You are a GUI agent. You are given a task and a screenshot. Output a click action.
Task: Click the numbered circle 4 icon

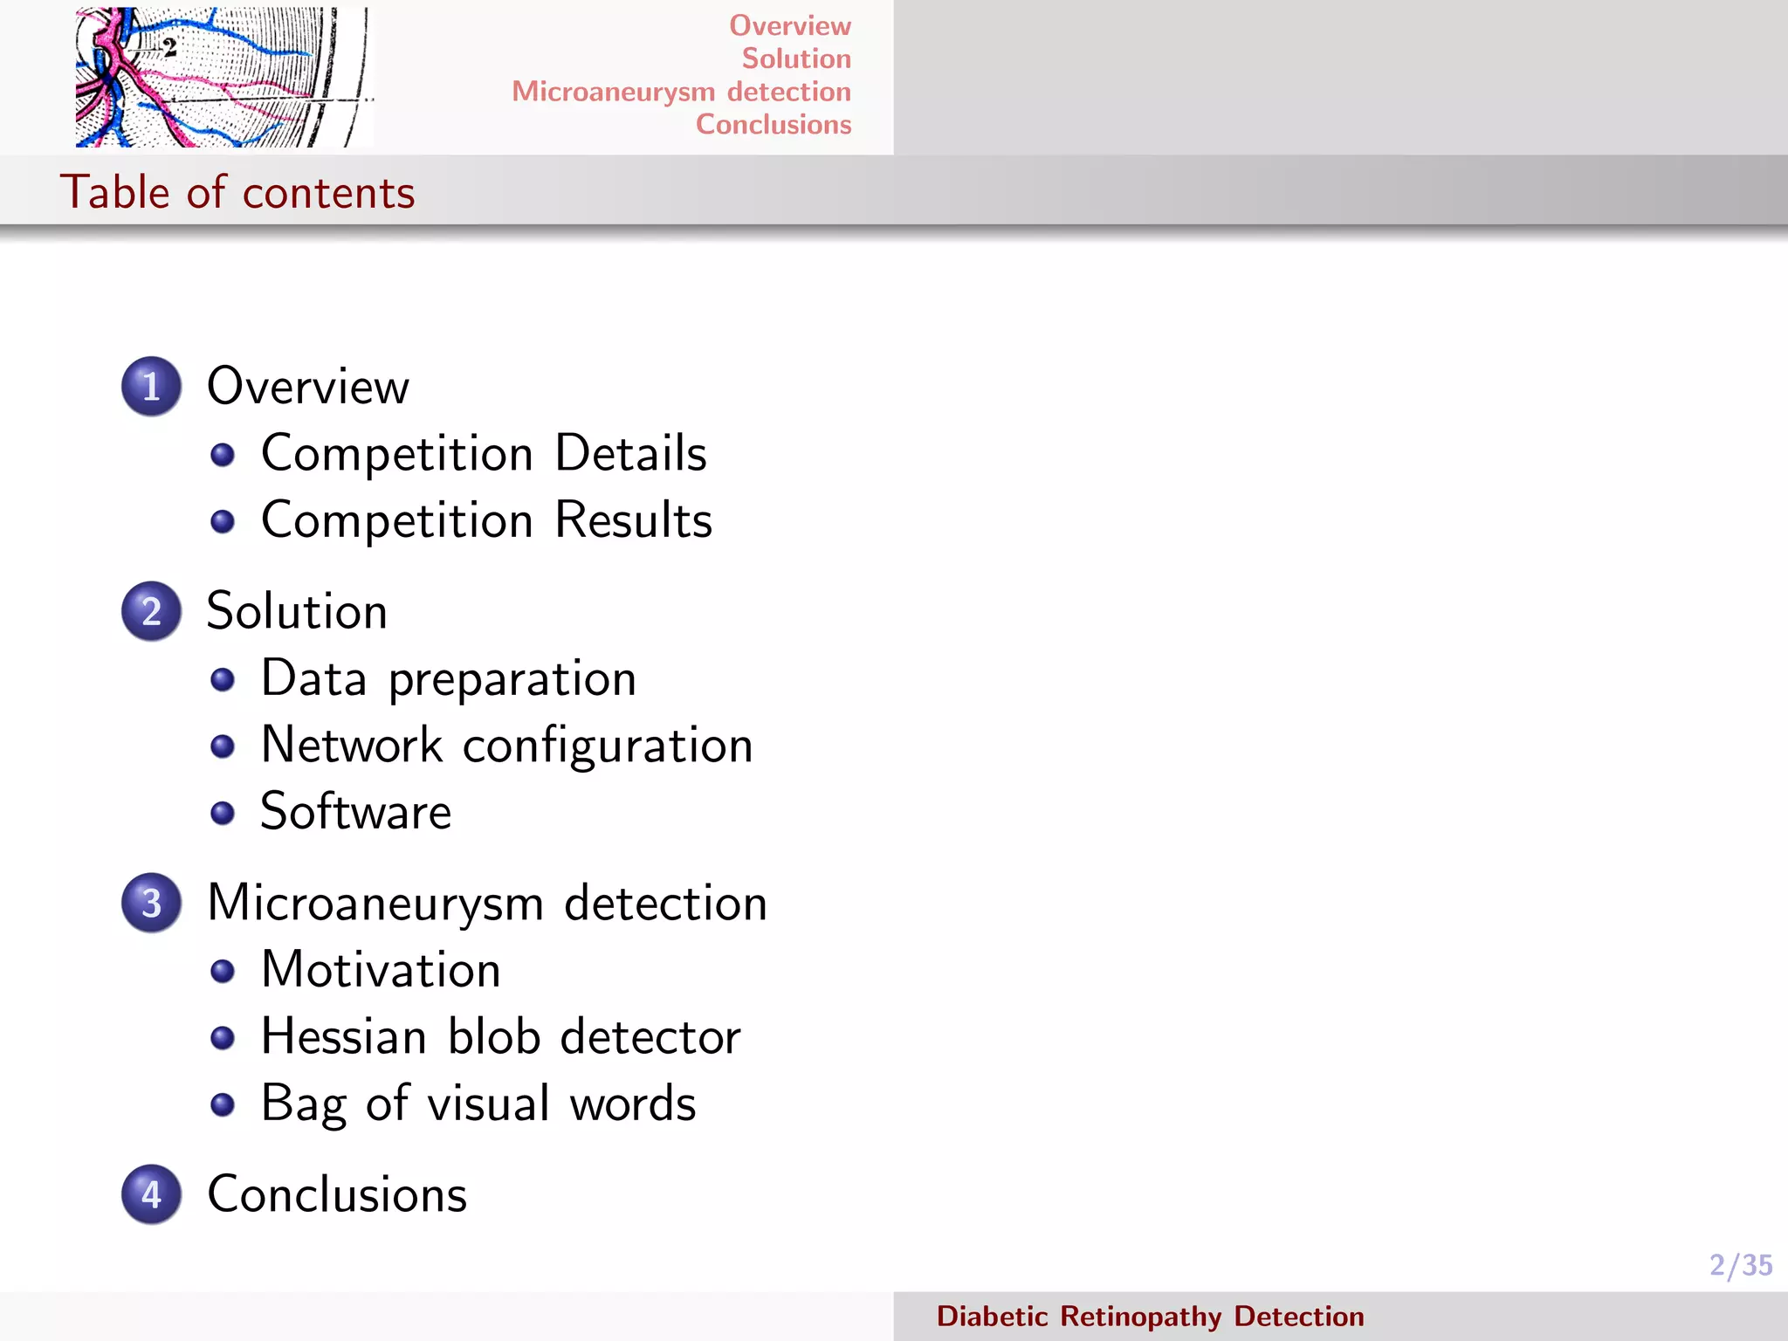point(151,1194)
